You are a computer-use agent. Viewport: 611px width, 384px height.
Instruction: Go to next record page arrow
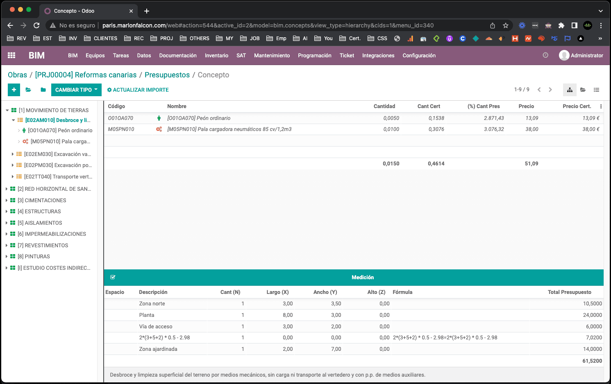(550, 90)
